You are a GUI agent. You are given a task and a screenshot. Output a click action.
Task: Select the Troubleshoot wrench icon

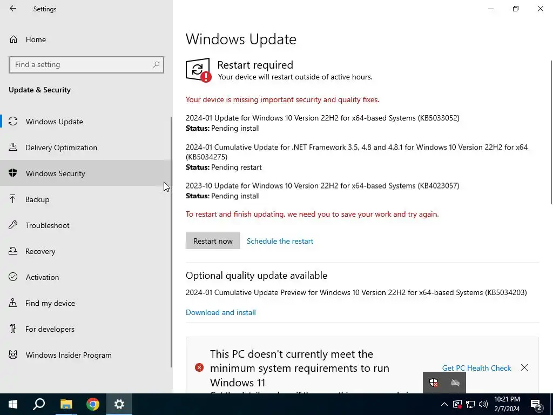pyautogui.click(x=13, y=225)
